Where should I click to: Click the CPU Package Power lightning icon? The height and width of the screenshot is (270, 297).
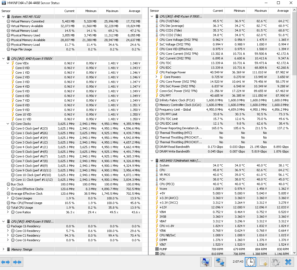pyautogui.click(x=157, y=72)
